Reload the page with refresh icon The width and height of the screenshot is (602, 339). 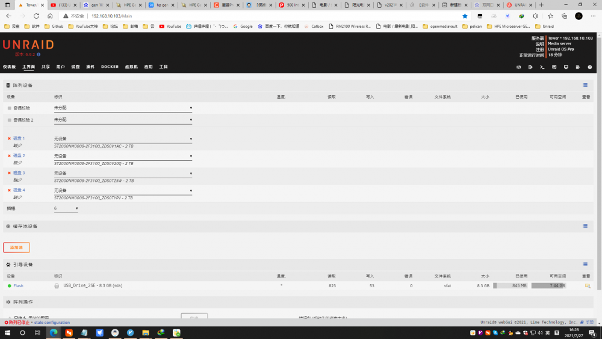click(x=36, y=16)
